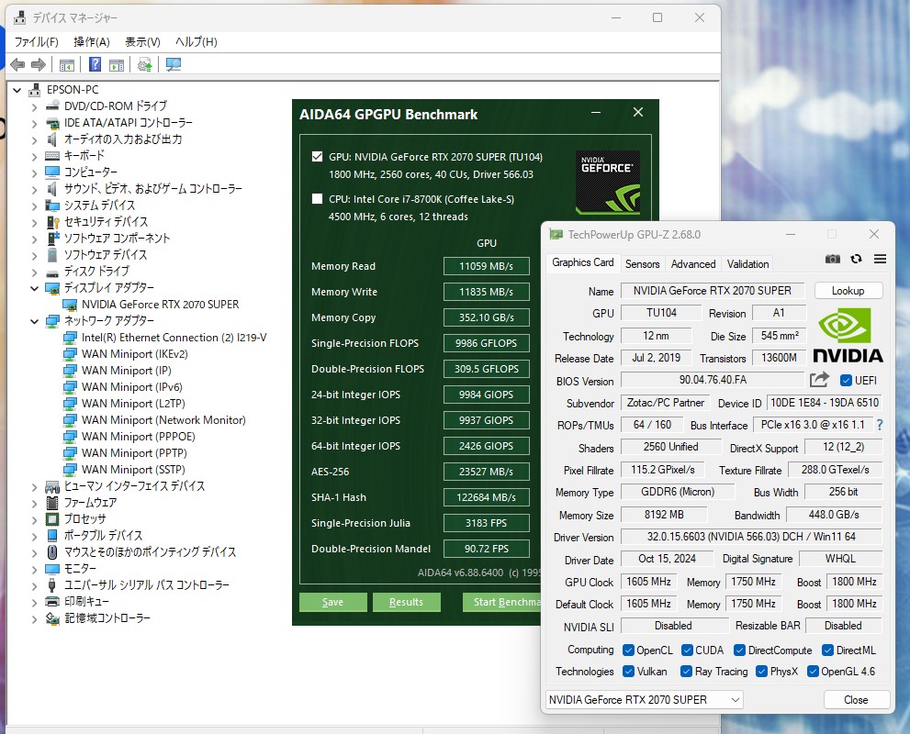Click the マウス pointing device icon
This screenshot has height=734, width=910.
(x=52, y=552)
